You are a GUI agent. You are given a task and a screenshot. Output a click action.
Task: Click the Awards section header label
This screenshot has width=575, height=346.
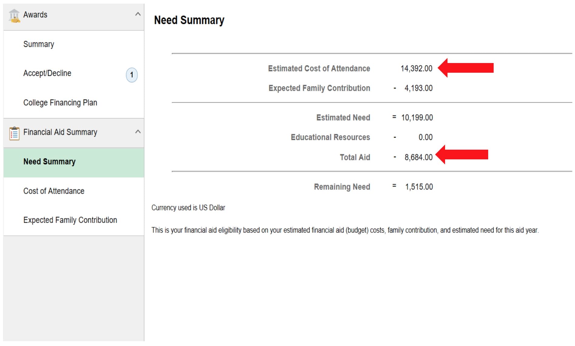click(35, 15)
